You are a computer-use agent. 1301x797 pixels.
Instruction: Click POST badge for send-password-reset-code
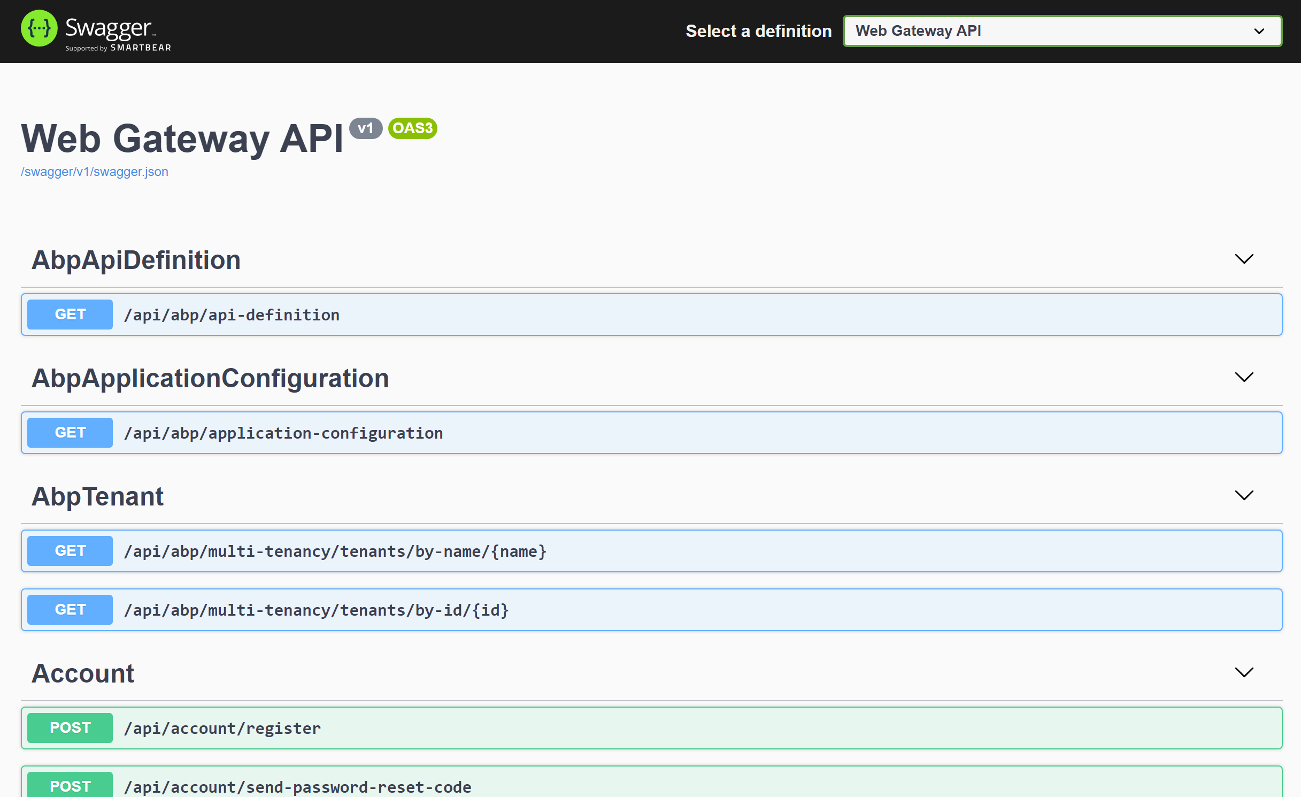point(70,786)
